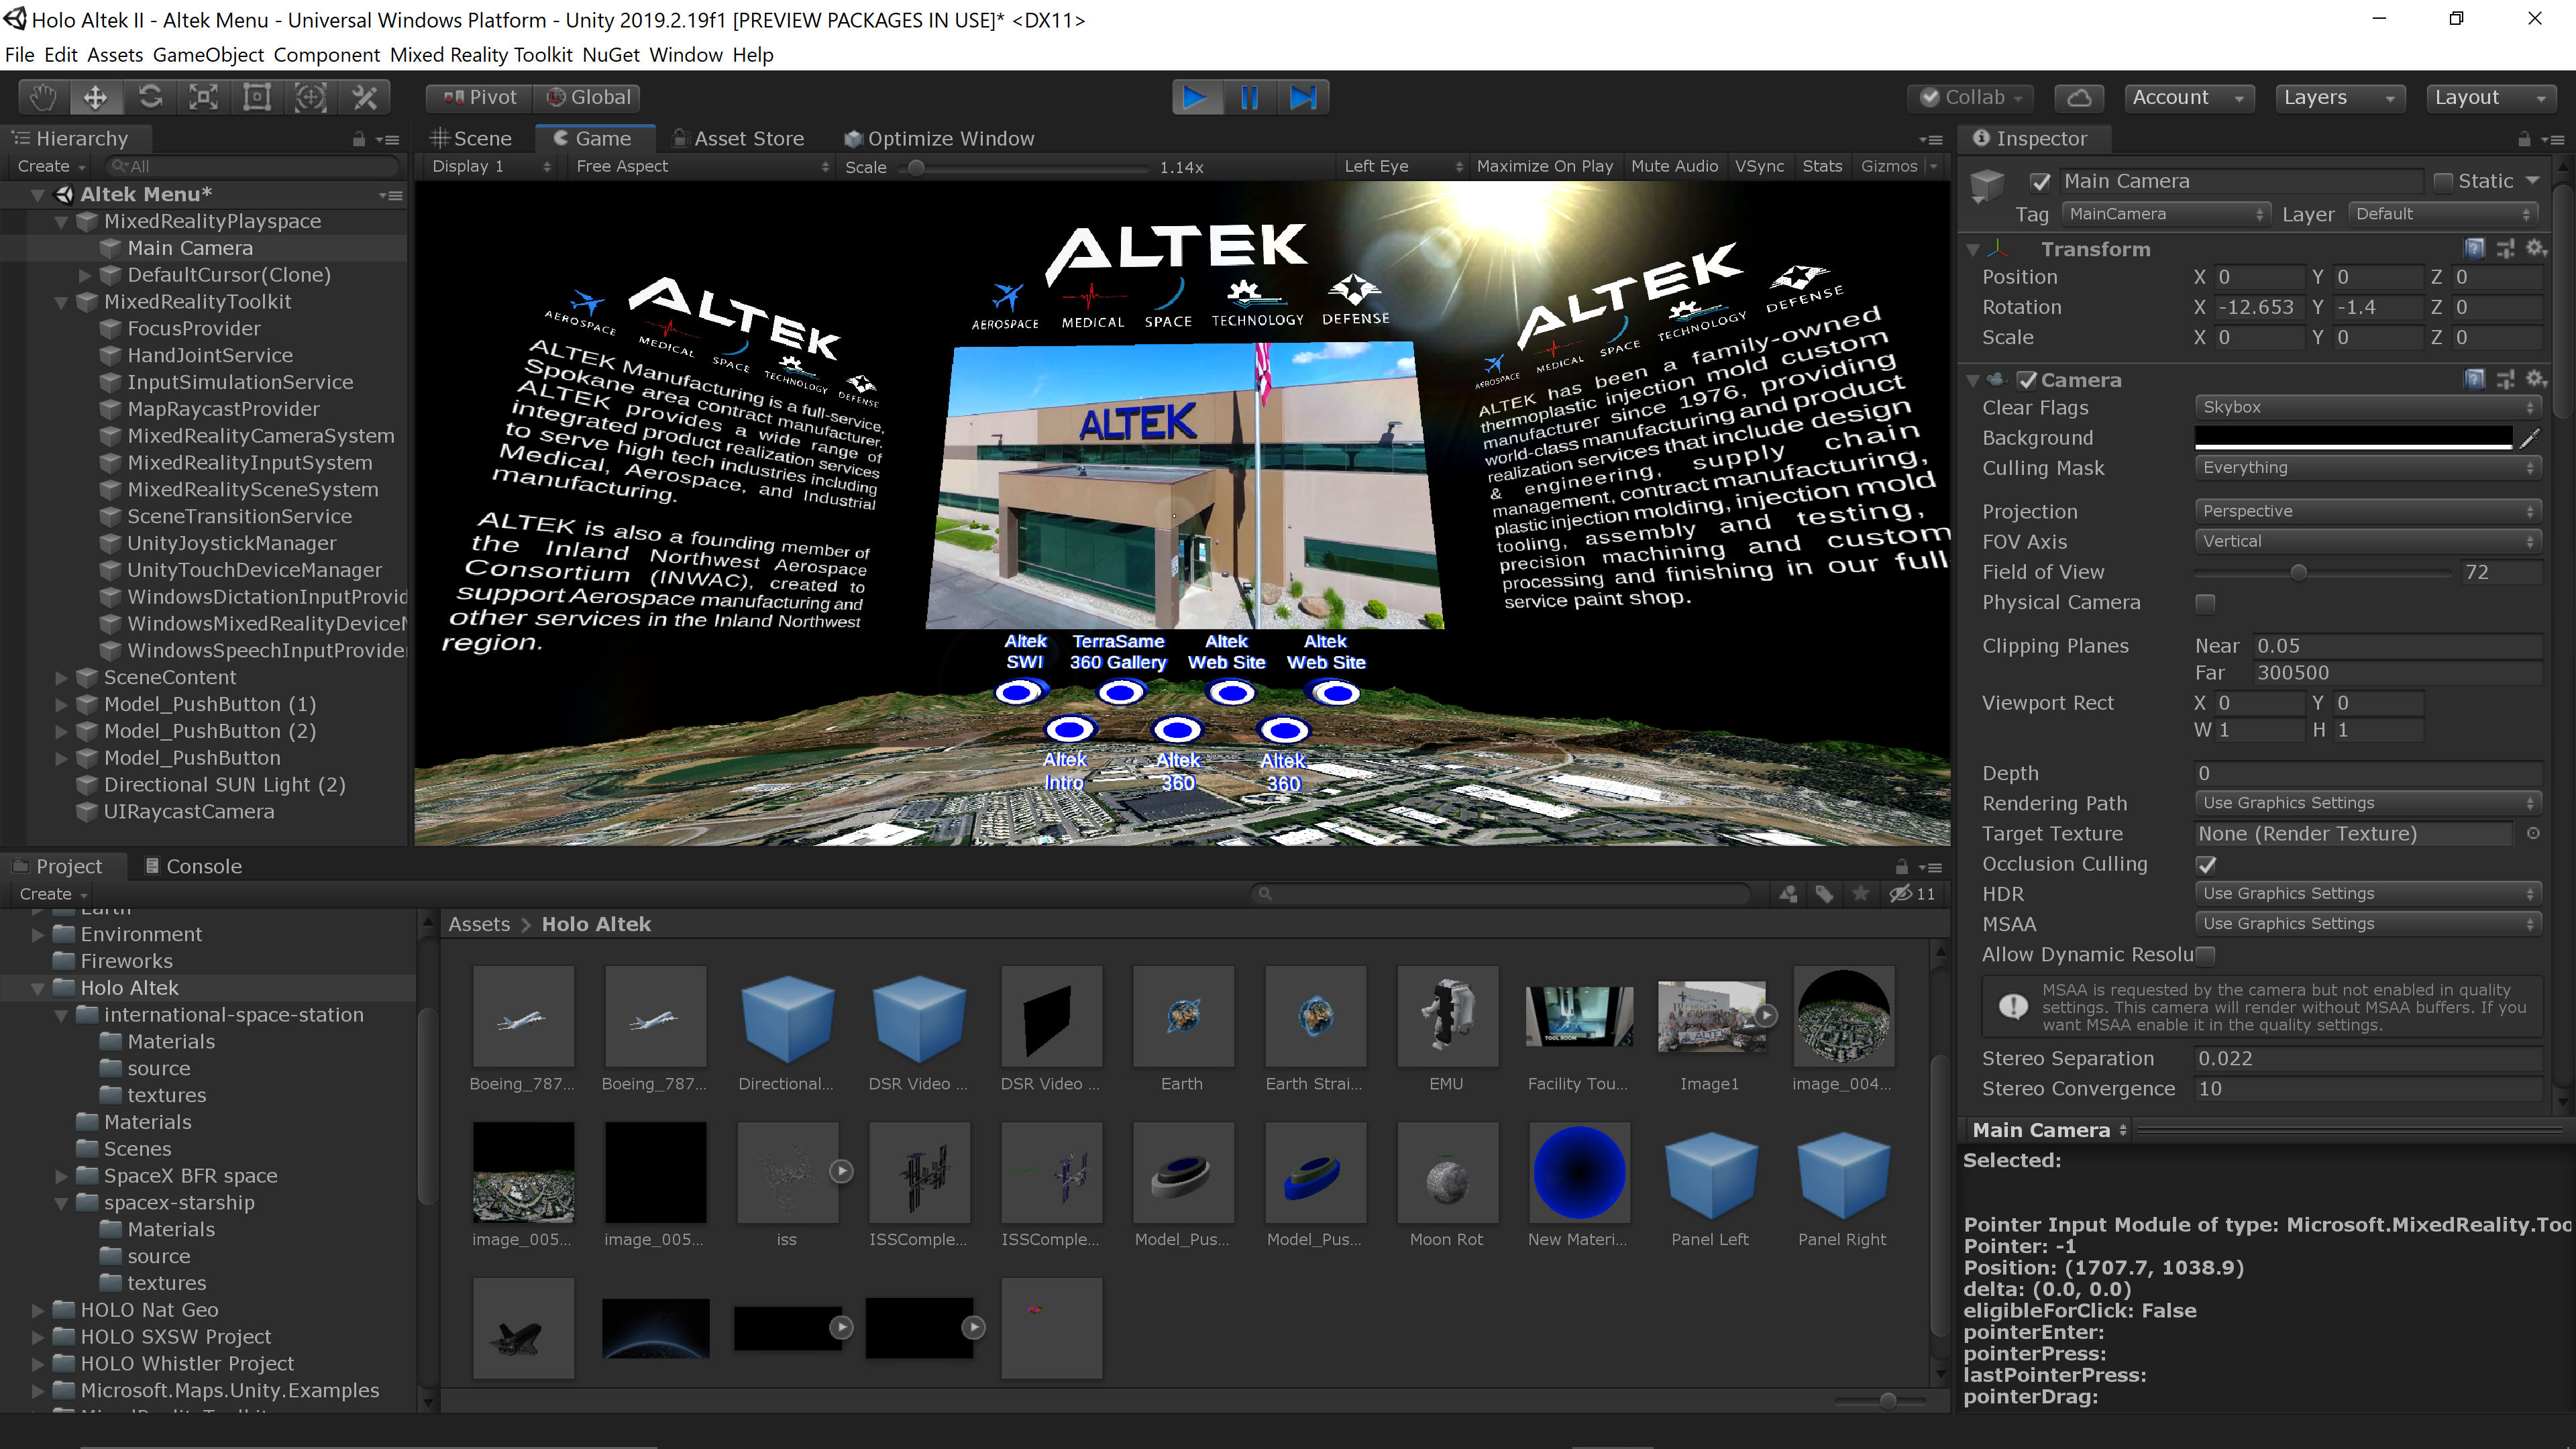The width and height of the screenshot is (2576, 1449).
Task: Click the Field of View slider
Action: pos(2322,572)
